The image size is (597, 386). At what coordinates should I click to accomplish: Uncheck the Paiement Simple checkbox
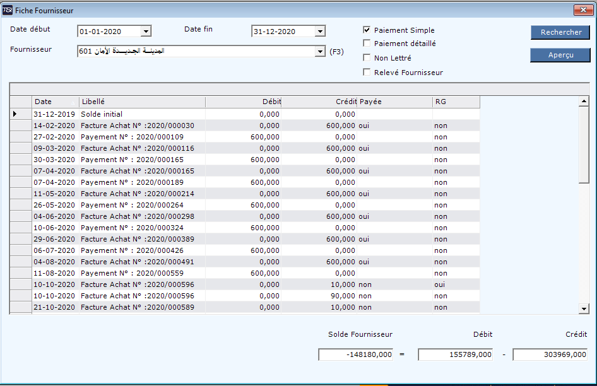(x=367, y=30)
